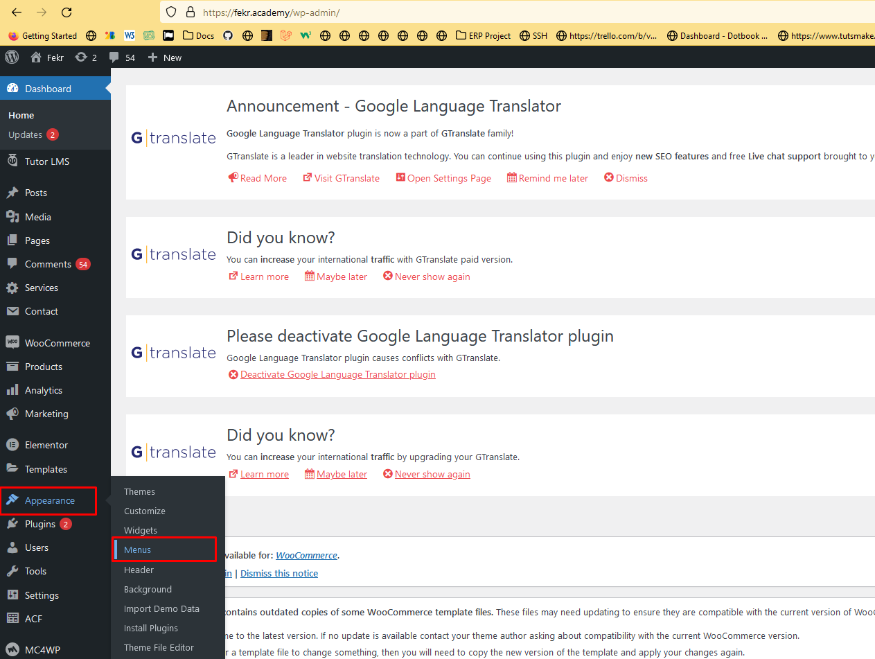Click the Visit GTranslate link

coord(341,178)
